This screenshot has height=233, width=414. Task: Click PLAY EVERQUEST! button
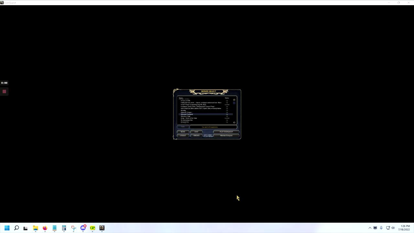click(226, 132)
